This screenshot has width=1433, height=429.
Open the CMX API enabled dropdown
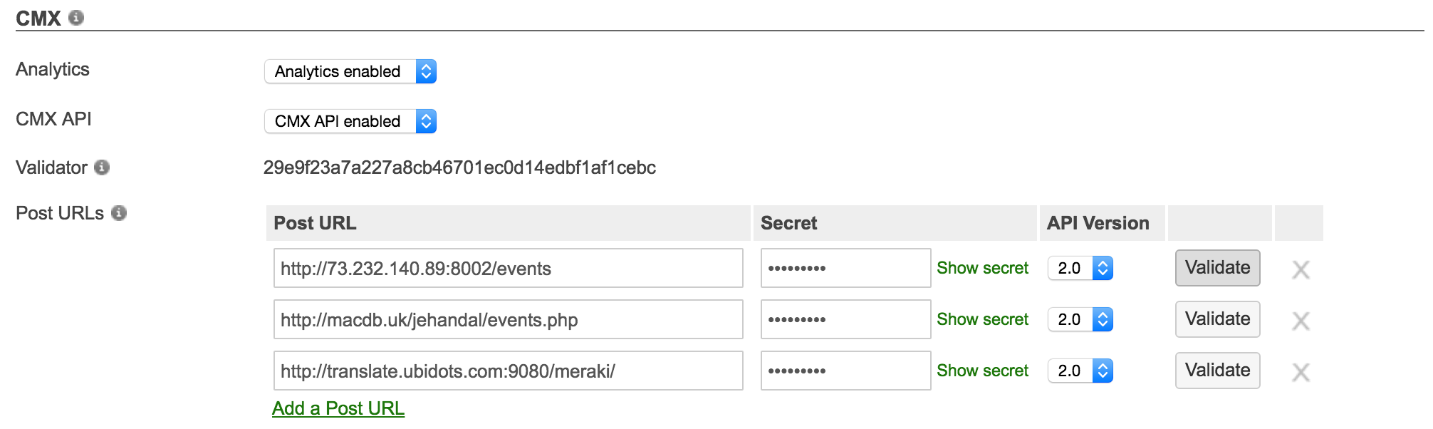350,121
